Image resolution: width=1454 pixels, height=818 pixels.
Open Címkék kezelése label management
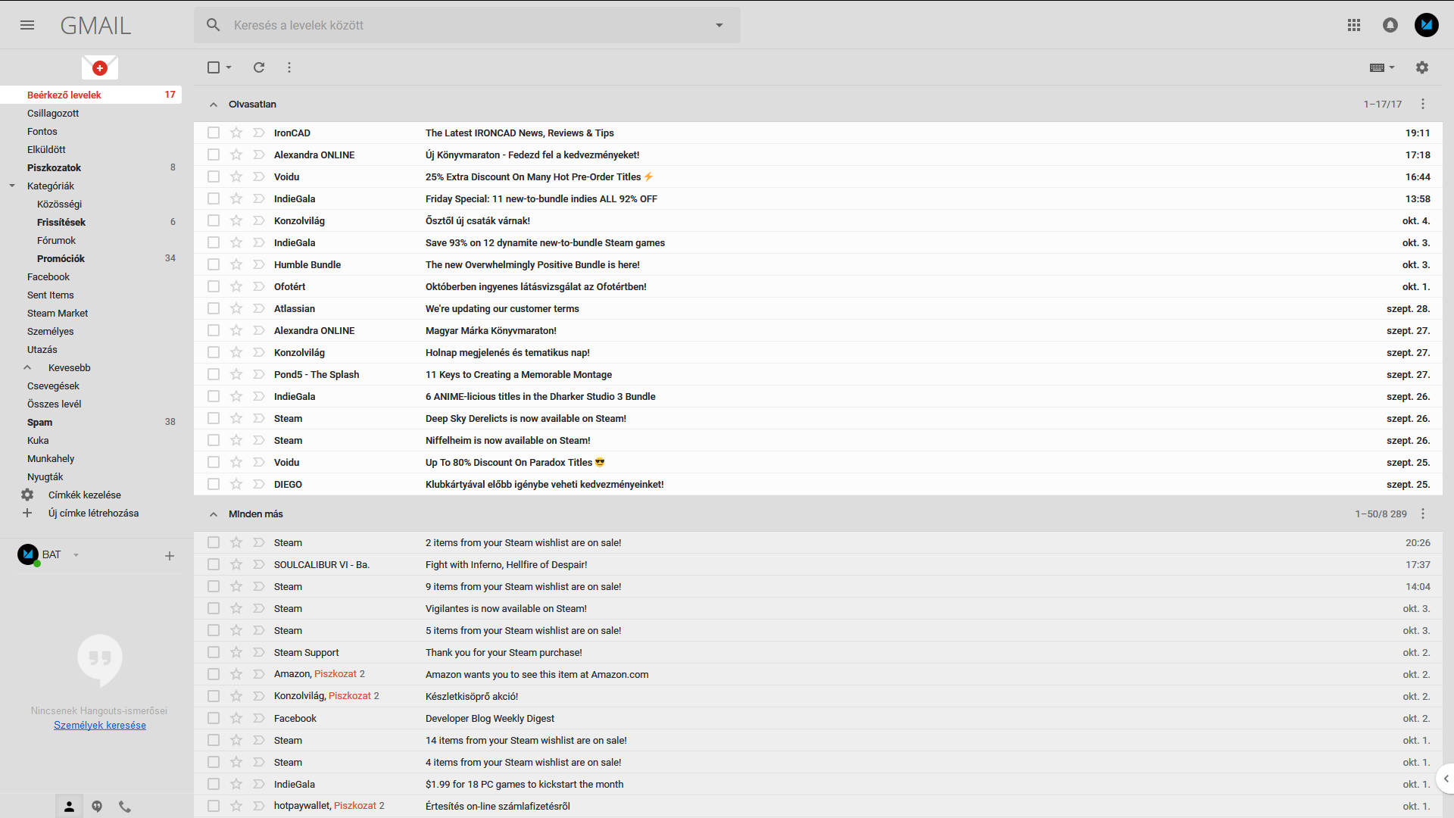click(85, 495)
